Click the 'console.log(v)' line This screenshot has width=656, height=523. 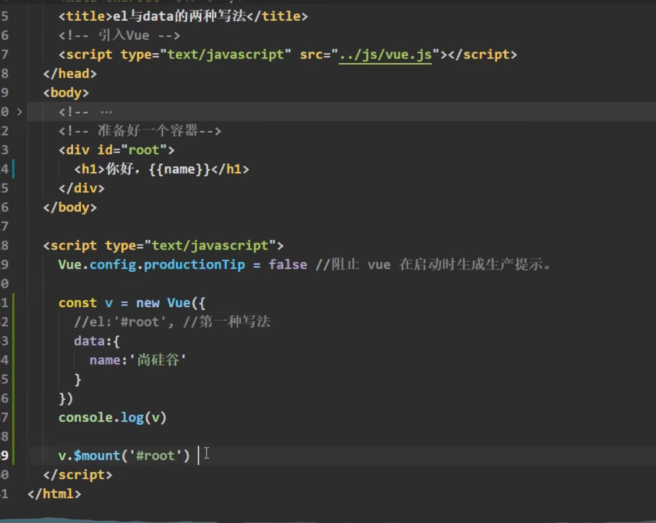pyautogui.click(x=113, y=417)
